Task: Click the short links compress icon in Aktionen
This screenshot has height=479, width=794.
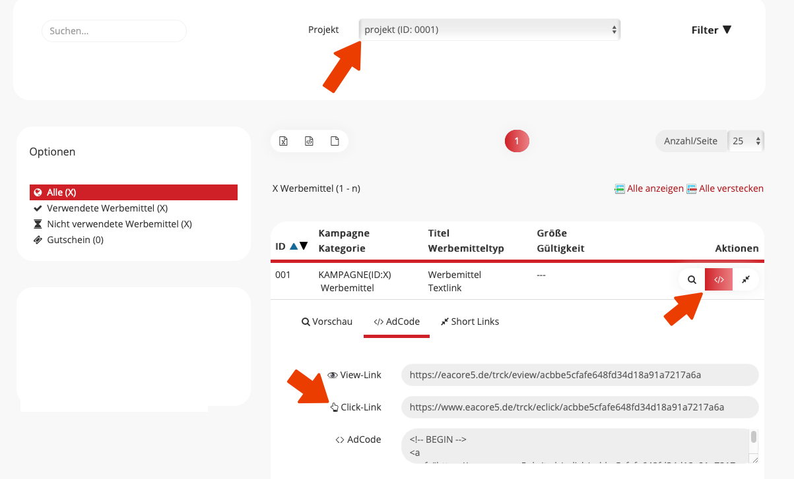Action: [746, 279]
